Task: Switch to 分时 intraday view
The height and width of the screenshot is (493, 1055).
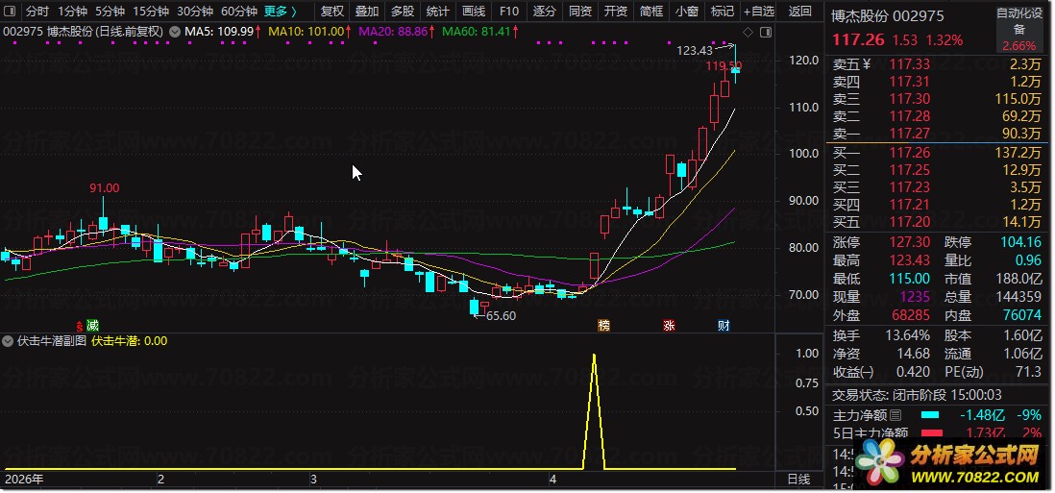Action: [37, 12]
